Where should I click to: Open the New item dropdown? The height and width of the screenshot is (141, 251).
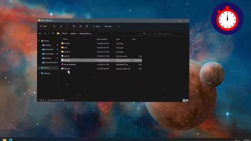pos(44,26)
